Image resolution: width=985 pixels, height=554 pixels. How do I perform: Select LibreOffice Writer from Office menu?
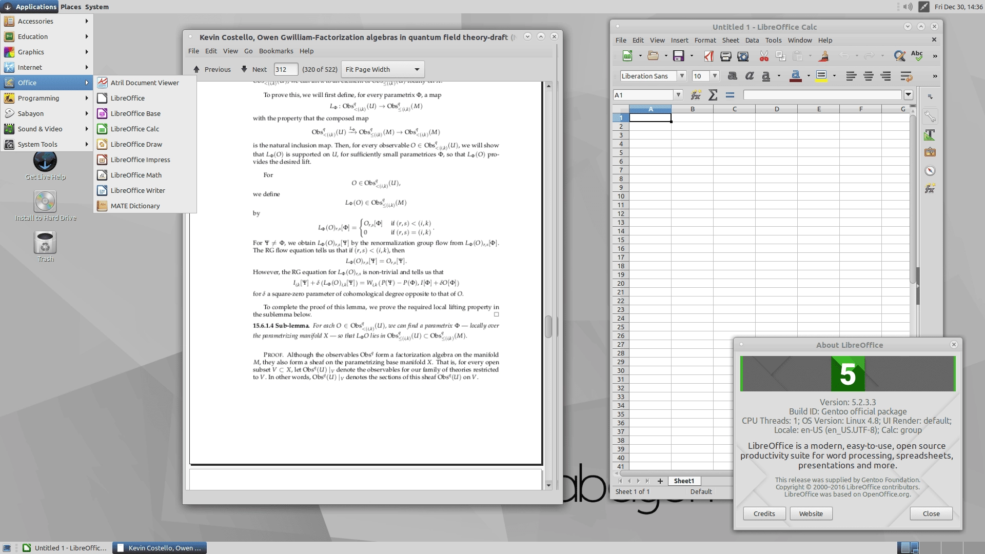point(145,190)
